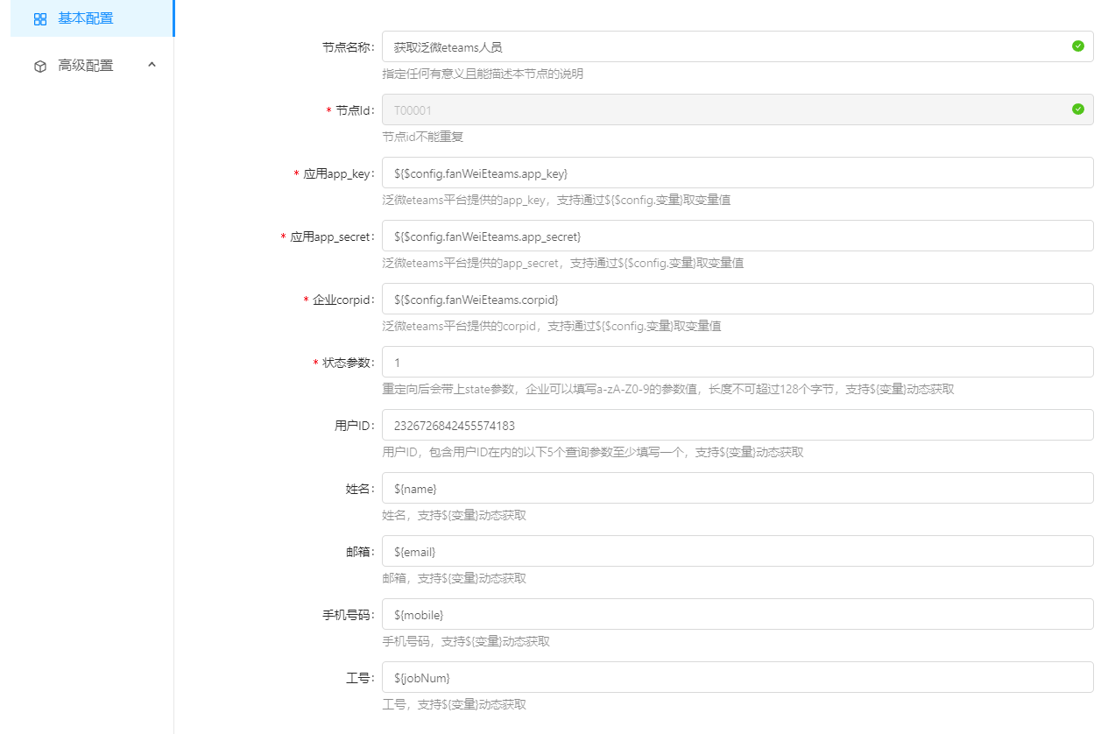Collapse the 高级配置 chevron arrow
Screen dimensions: 1108x734
152,65
